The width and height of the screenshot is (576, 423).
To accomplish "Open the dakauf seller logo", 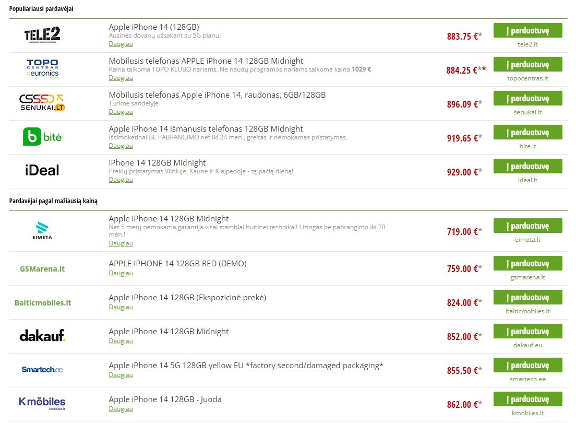I will point(42,335).
